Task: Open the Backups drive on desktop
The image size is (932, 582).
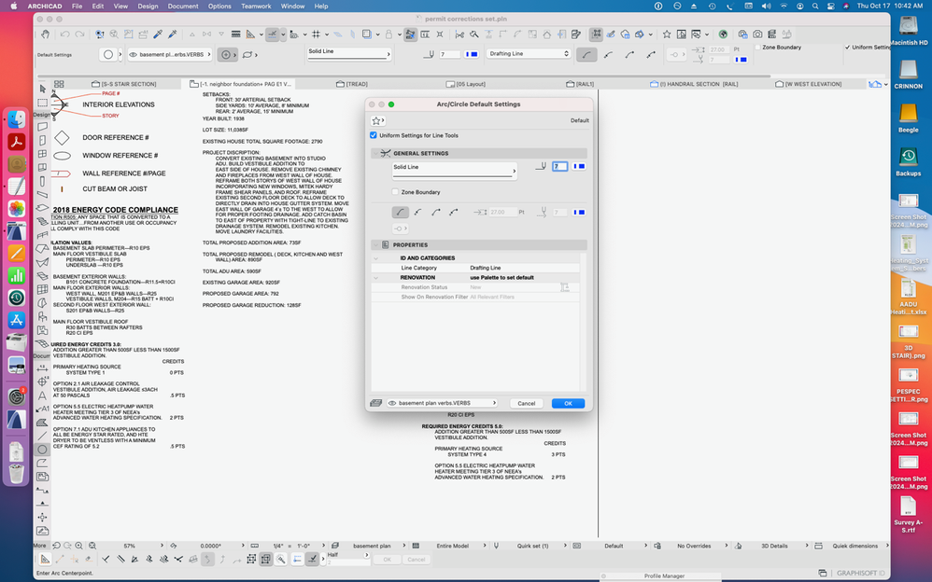Action: [908, 162]
